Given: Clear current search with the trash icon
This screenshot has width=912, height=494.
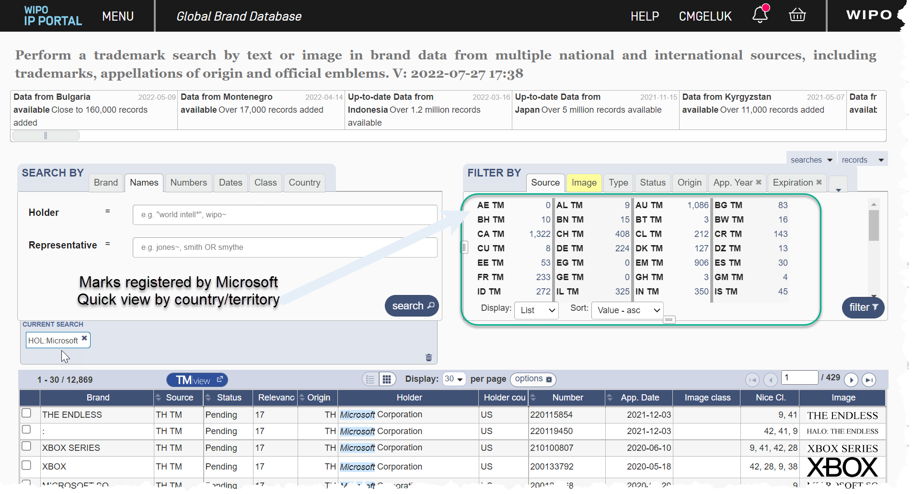Looking at the screenshot, I should 428,357.
